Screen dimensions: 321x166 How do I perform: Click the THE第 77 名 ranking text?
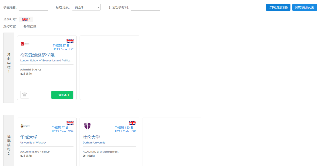(60, 127)
